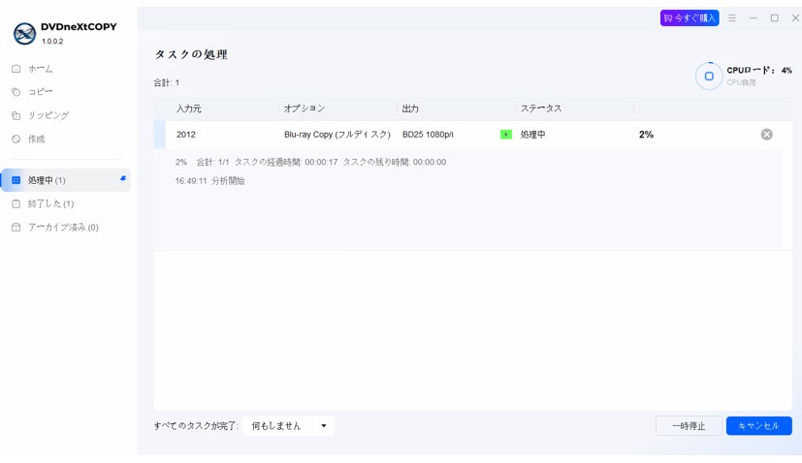The height and width of the screenshot is (463, 802).
Task: Click the blue processing list icon
Action: pos(16,180)
